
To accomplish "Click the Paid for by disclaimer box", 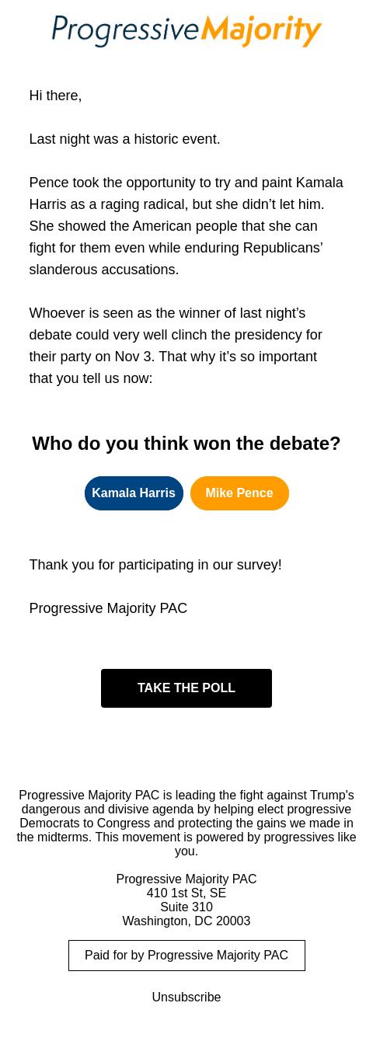I will tap(186, 956).
